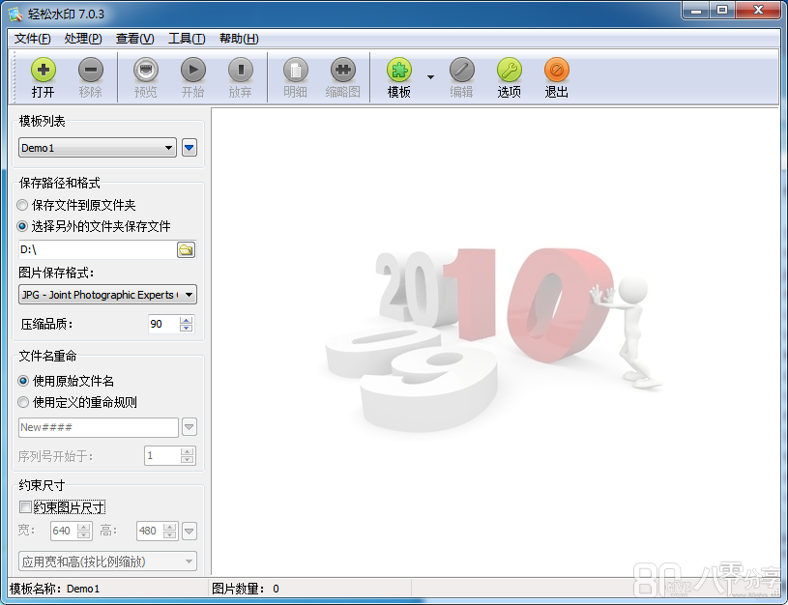Select 保存文件到原文件夹 radio button
The height and width of the screenshot is (605, 788).
[22, 205]
